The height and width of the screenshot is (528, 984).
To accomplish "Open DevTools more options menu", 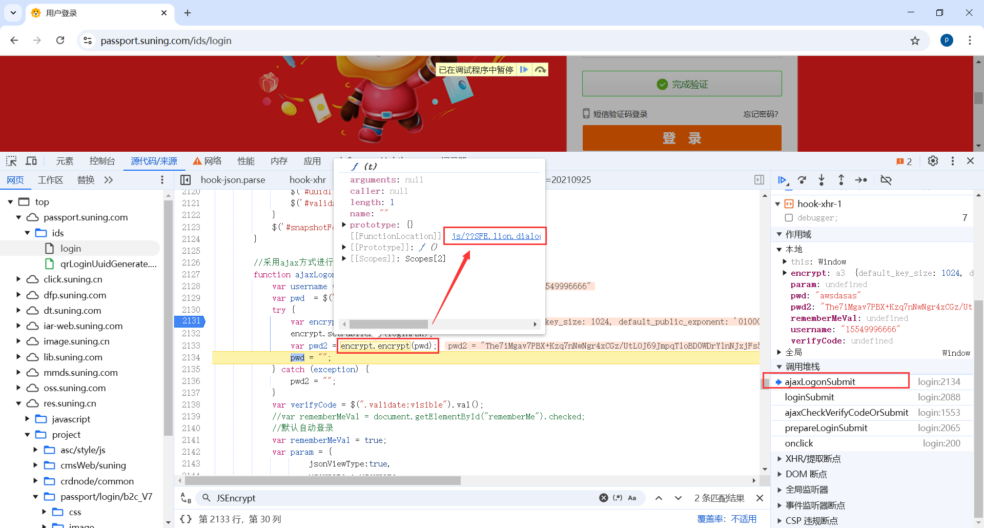I will (x=953, y=161).
